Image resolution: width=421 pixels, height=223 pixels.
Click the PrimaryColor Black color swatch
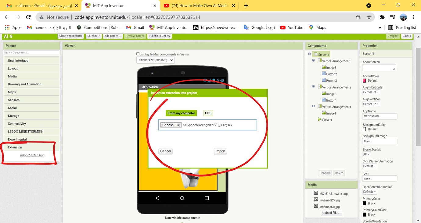[x=364, y=203]
